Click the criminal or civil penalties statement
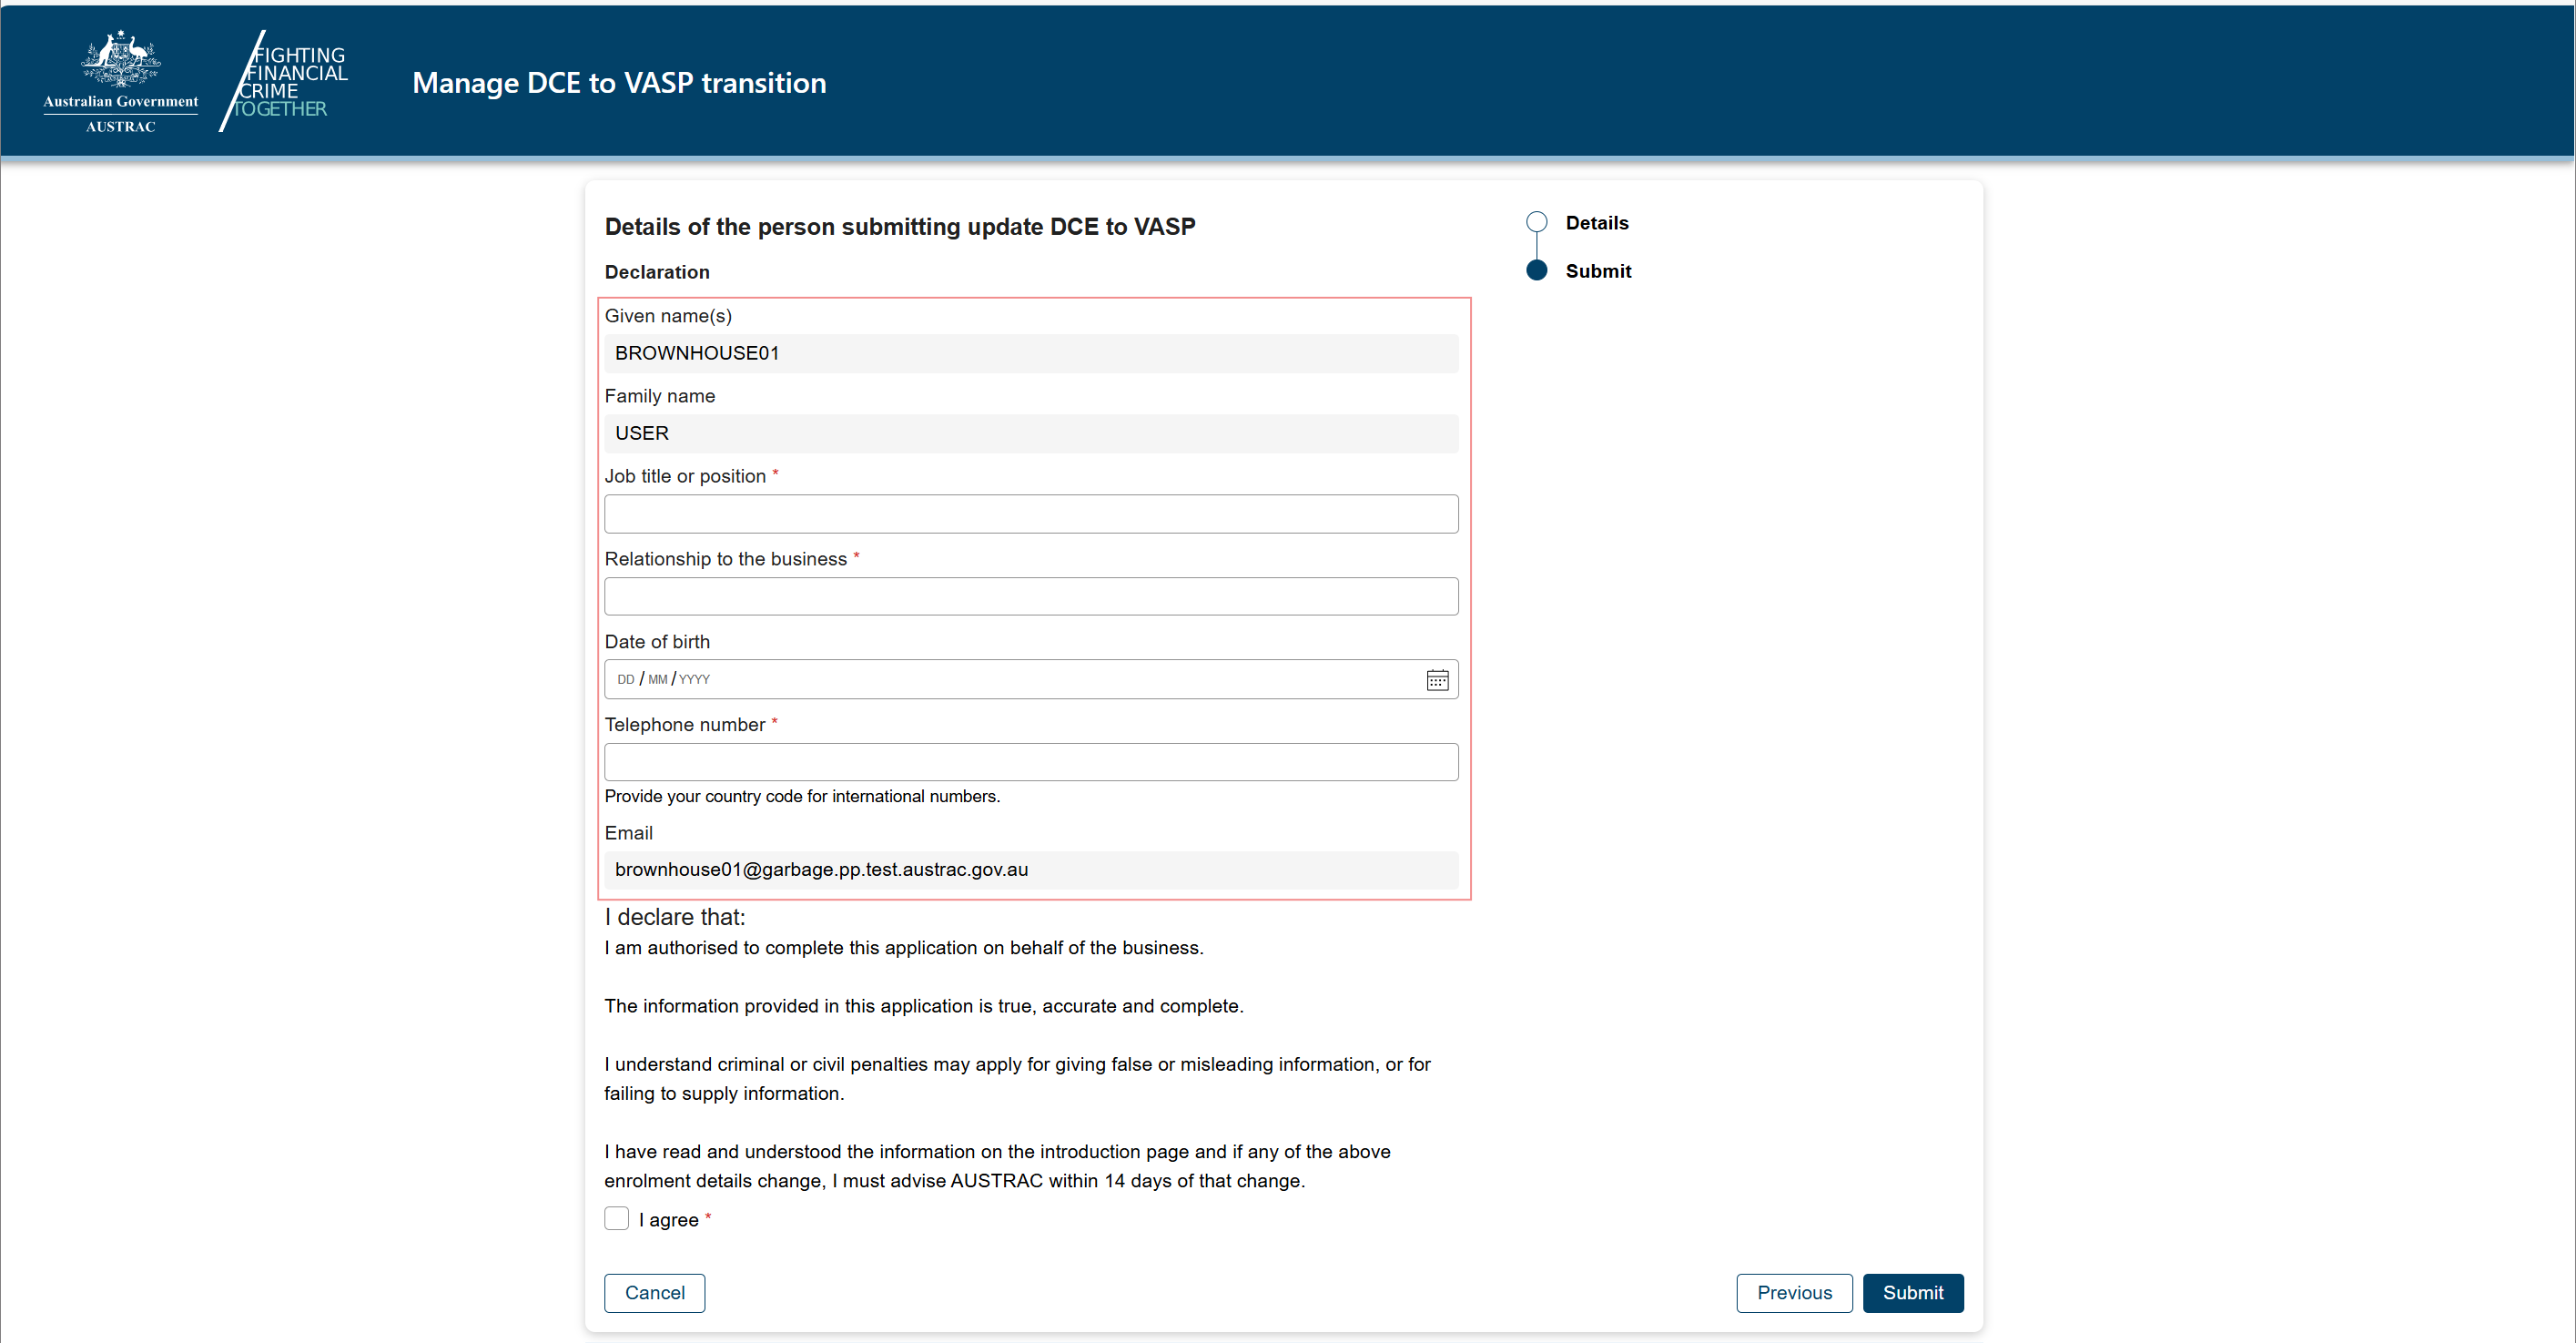The image size is (2576, 1343). pos(1017,1078)
